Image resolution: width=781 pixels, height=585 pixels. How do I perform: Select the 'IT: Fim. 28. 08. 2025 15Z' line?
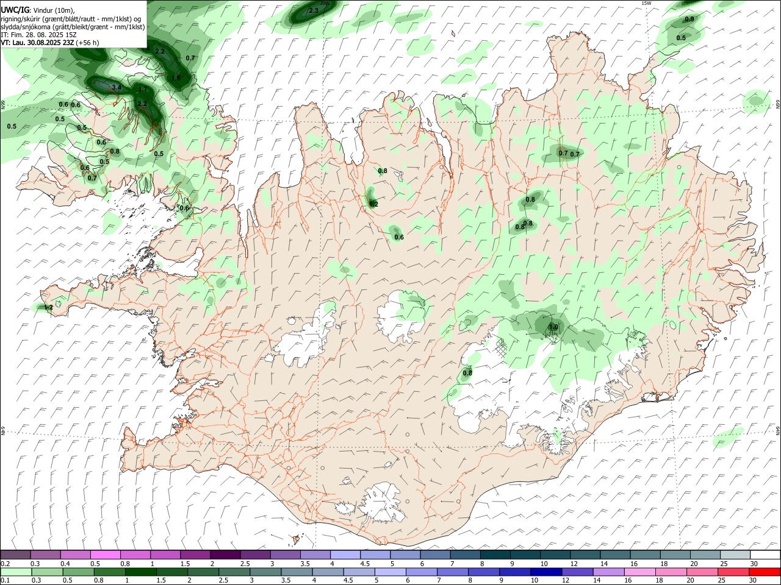(x=39, y=35)
